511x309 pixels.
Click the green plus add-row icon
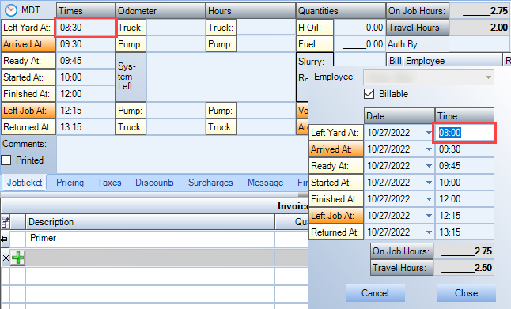coord(18,258)
